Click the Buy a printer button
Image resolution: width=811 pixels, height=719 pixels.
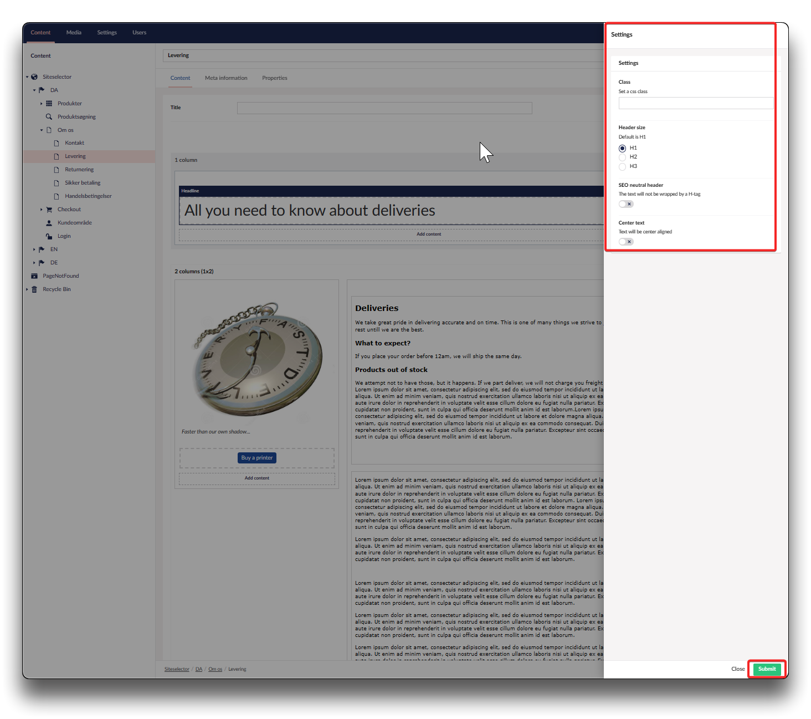(x=257, y=458)
